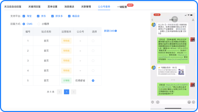Screen dimensions: 198x112
Task: Select the radio button for row 1
Action: point(93,41)
